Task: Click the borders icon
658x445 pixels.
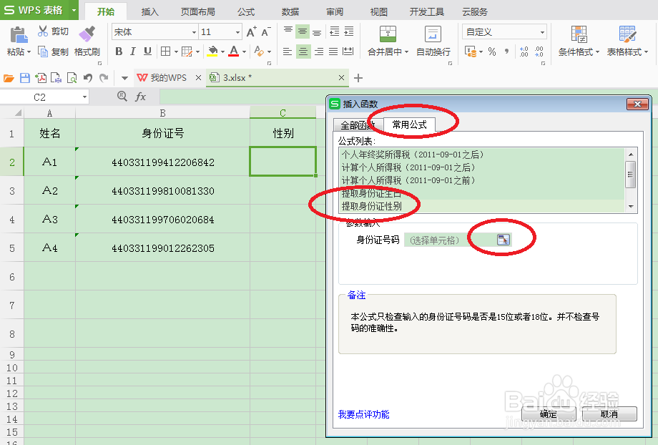Action: [166, 52]
